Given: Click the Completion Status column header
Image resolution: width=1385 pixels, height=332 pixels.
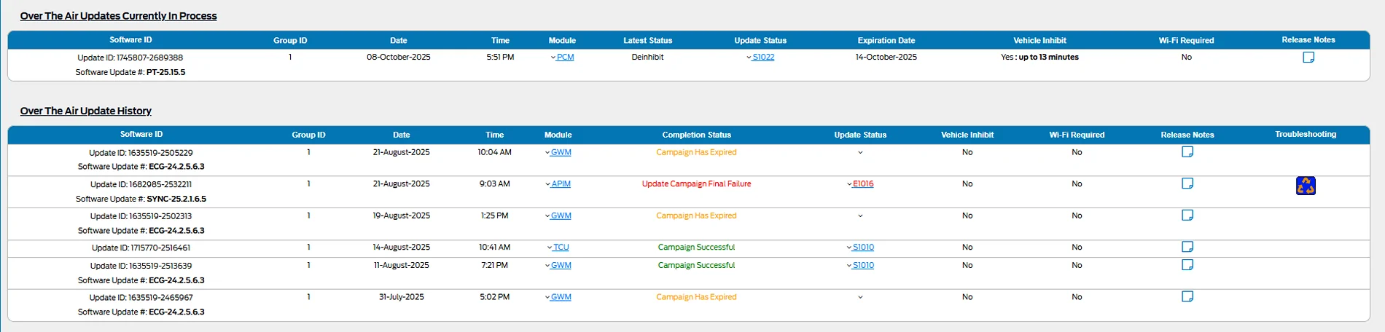Looking at the screenshot, I should [x=696, y=135].
